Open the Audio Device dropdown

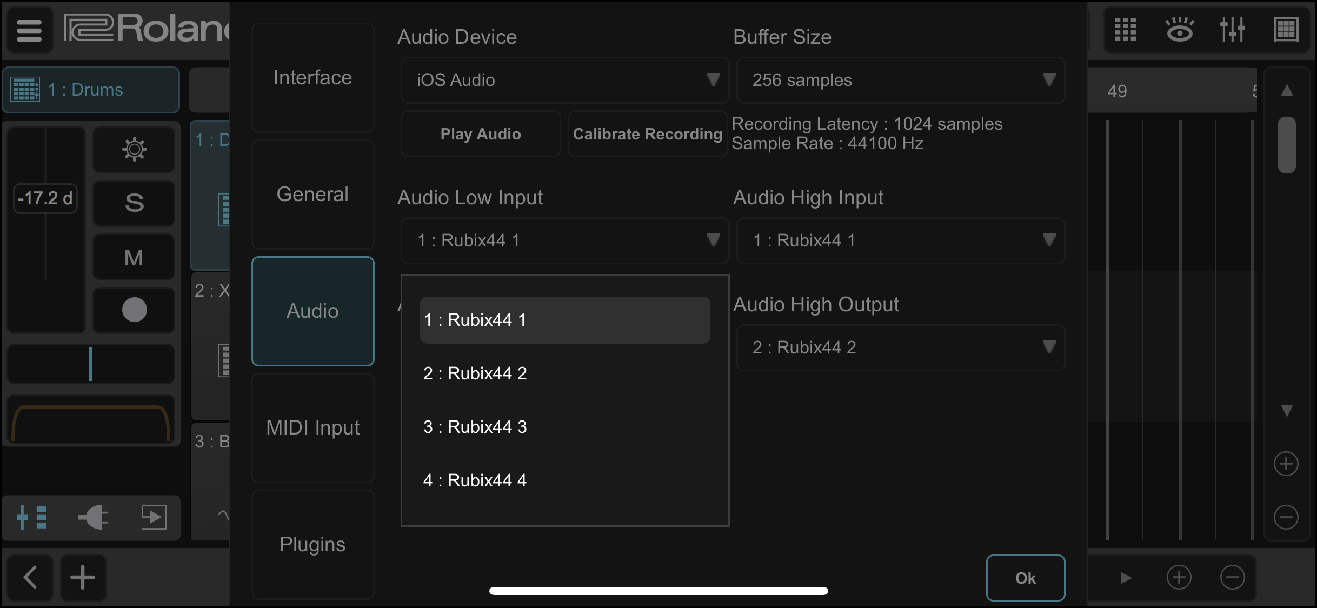[x=565, y=80]
